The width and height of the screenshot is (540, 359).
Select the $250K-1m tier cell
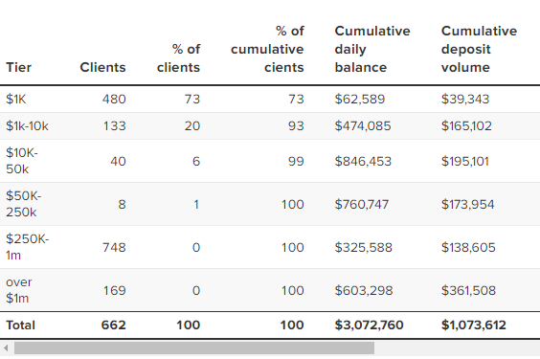(x=27, y=247)
